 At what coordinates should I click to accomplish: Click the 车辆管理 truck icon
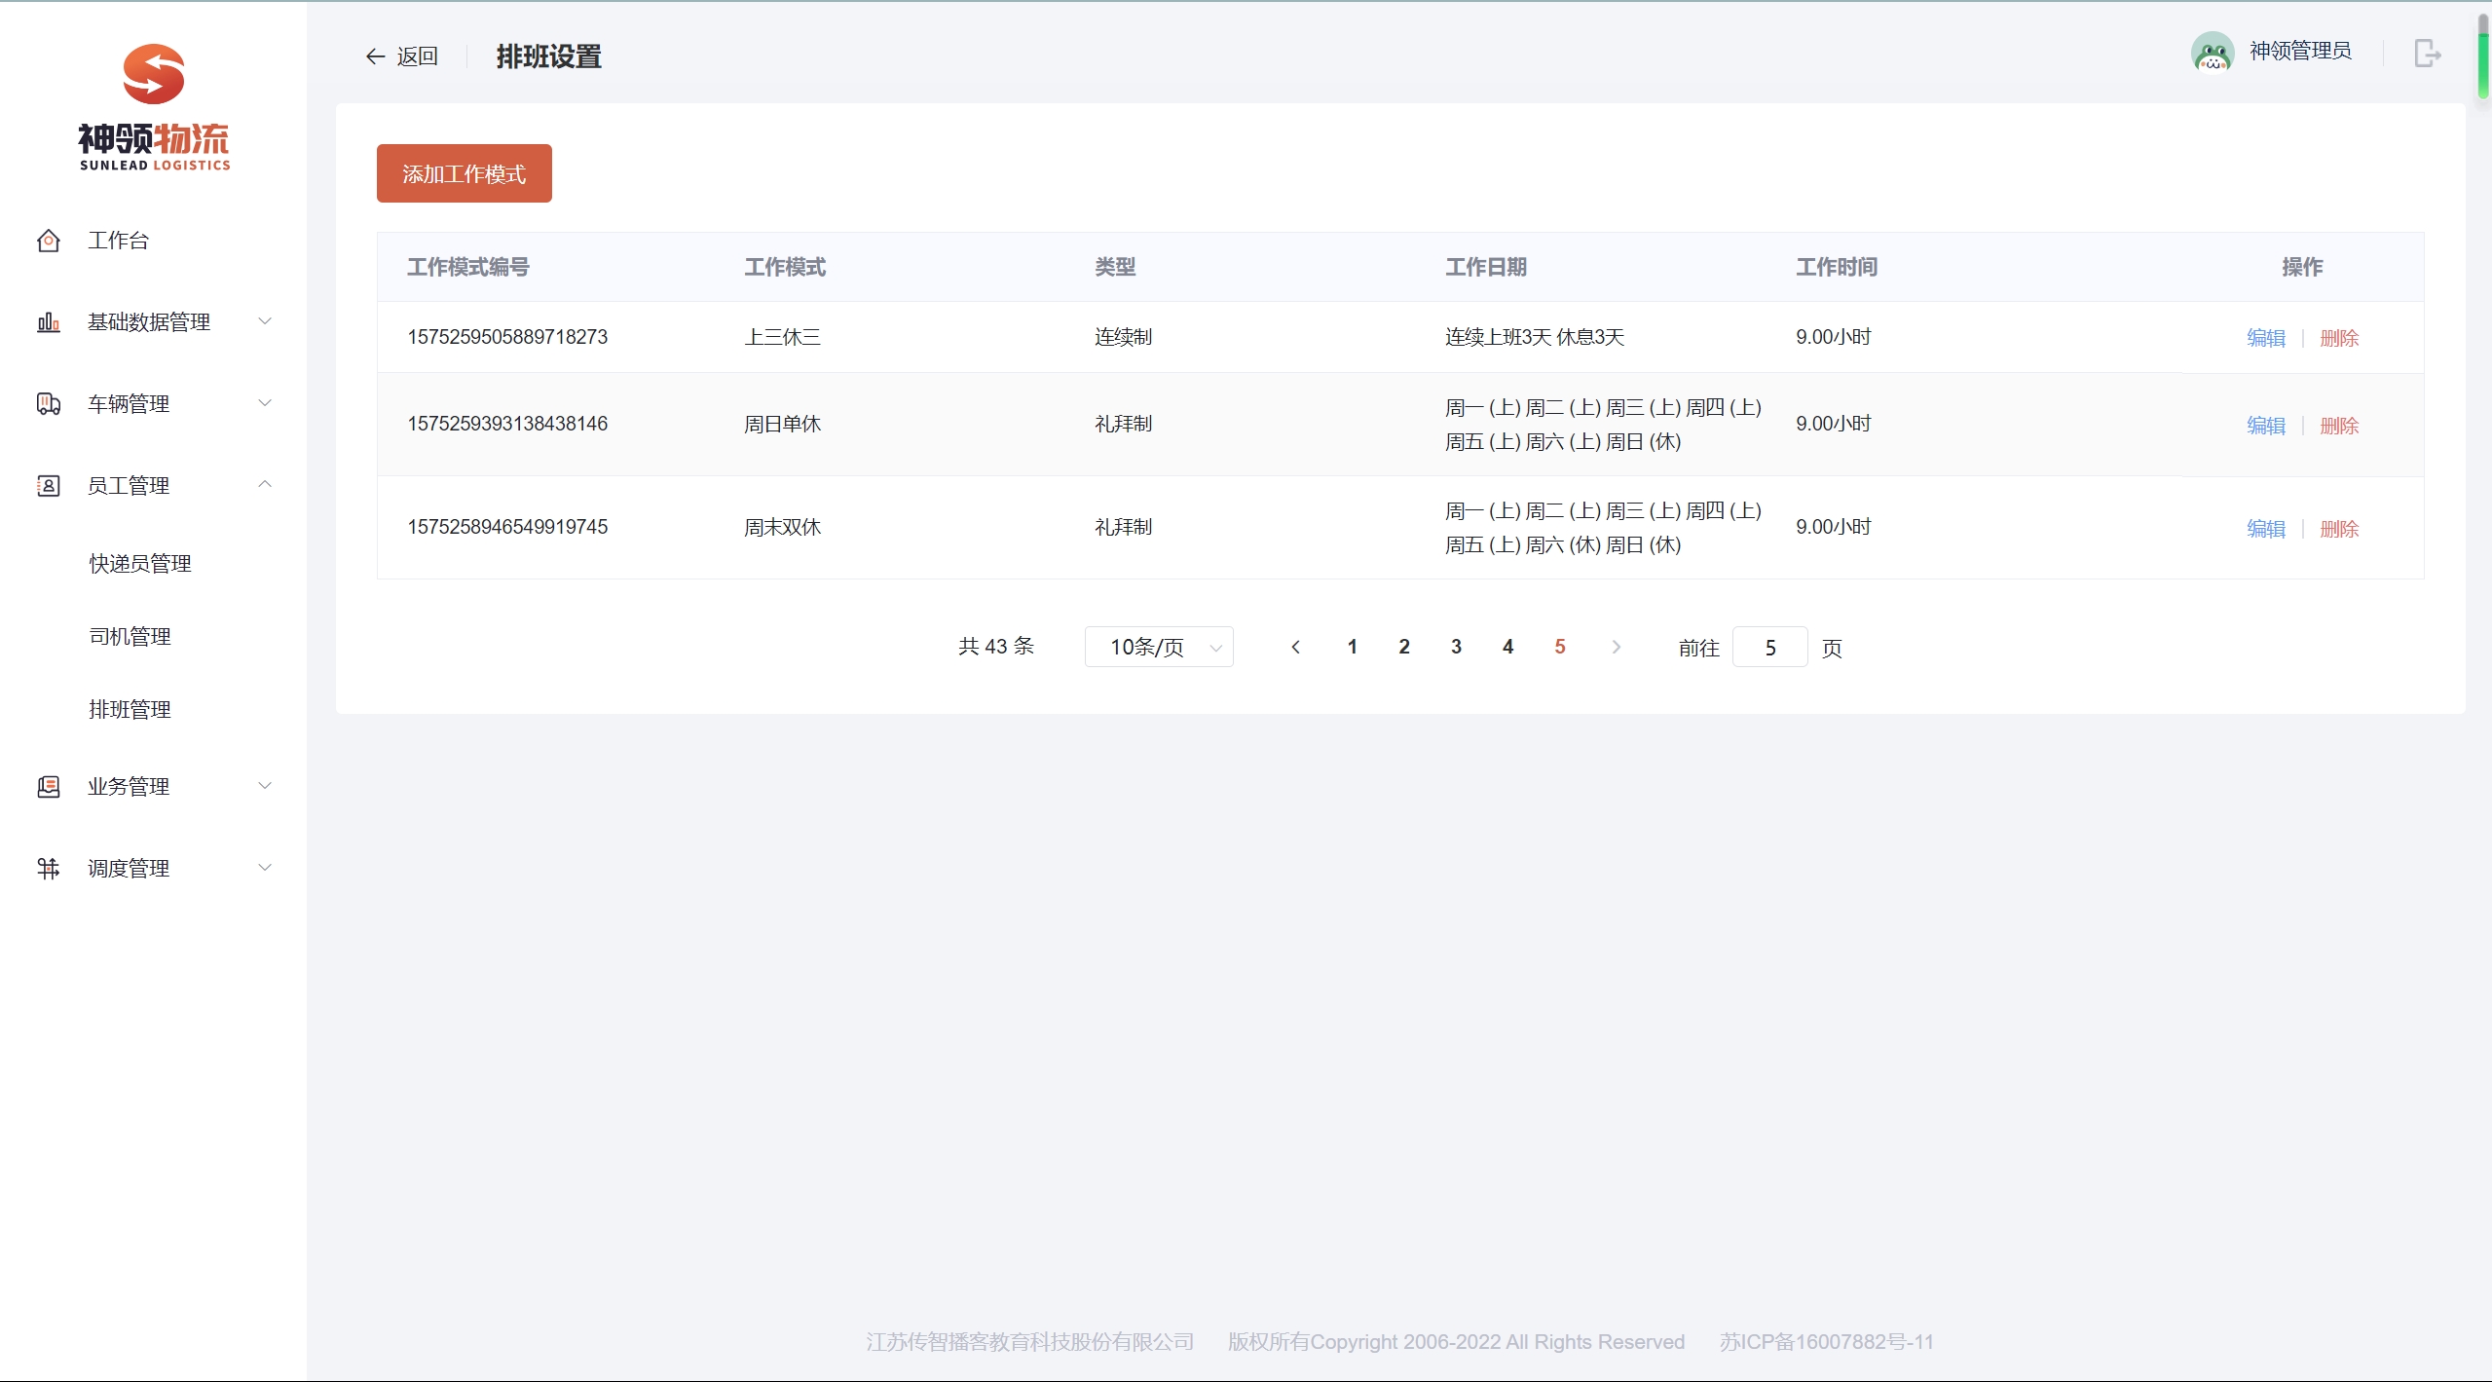click(x=49, y=404)
